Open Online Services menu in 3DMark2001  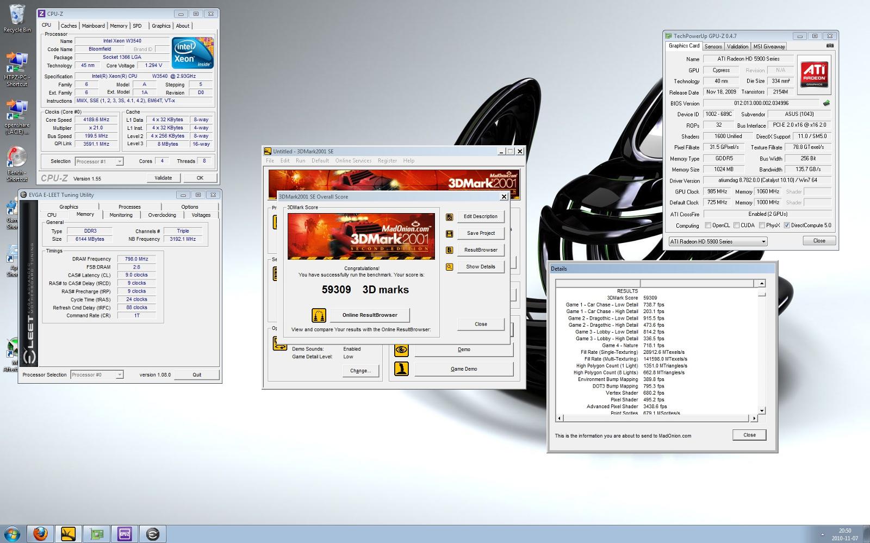353,161
